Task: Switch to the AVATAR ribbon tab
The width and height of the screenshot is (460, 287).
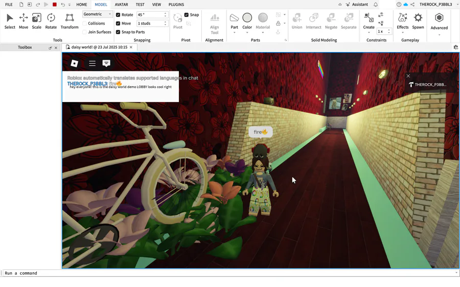Action: point(121,5)
